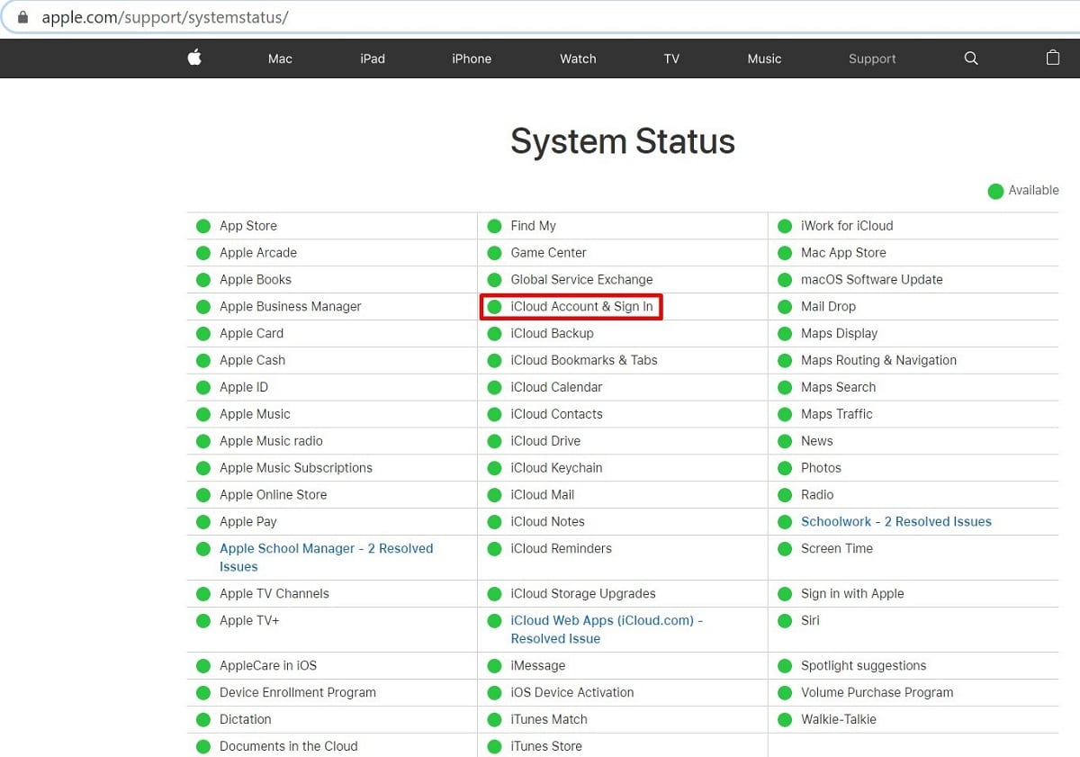Click the green status dot beside Find My
The image size is (1080, 757).
[494, 226]
